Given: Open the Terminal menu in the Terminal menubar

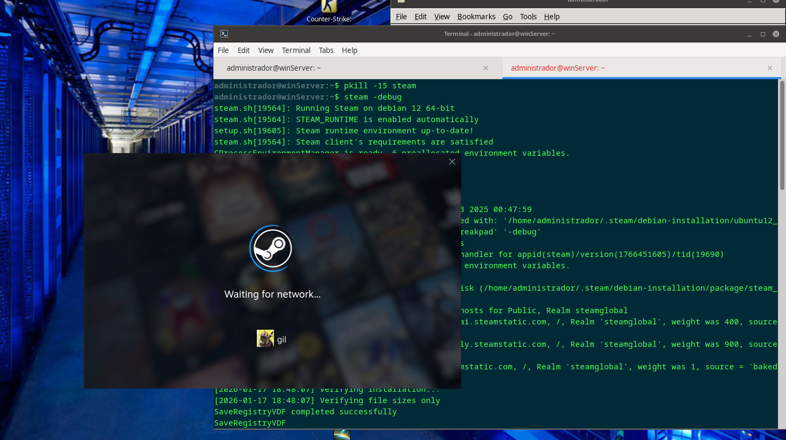Looking at the screenshot, I should 296,50.
